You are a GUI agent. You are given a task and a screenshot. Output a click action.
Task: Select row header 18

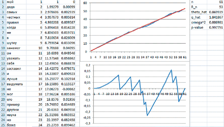pos(3,89)
